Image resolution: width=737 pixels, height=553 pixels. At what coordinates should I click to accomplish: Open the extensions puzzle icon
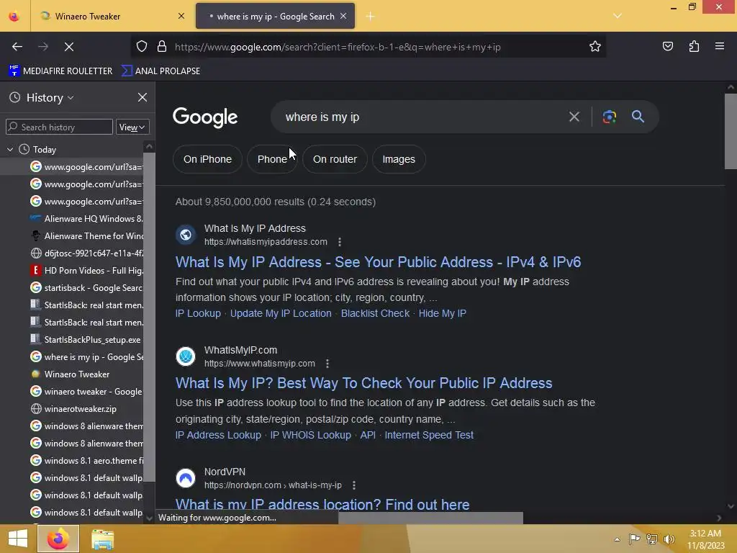click(x=694, y=46)
